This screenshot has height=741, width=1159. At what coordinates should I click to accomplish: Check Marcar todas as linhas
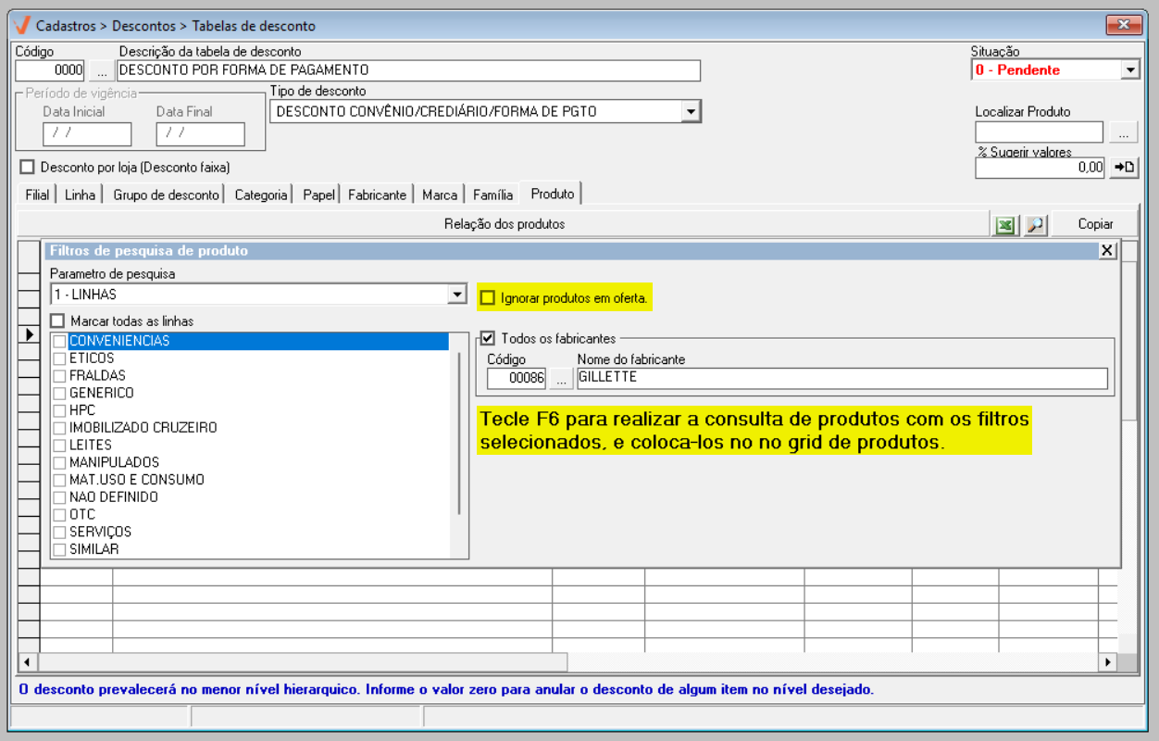pyautogui.click(x=58, y=321)
